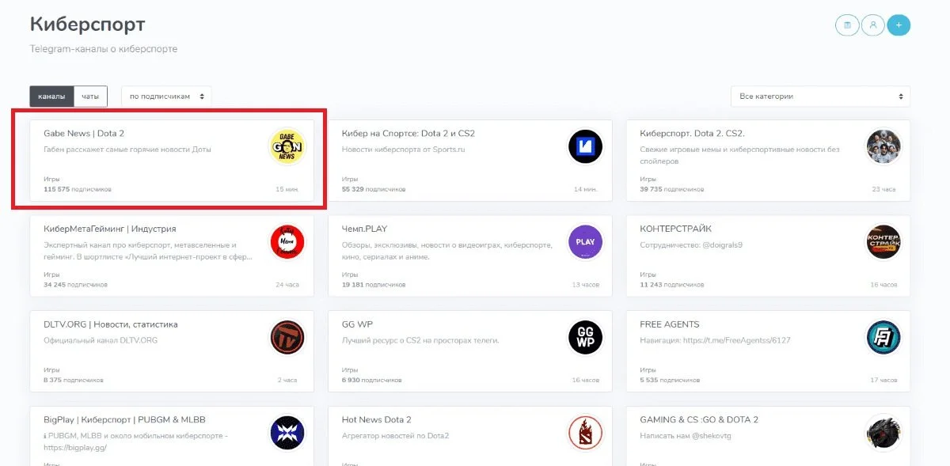
Task: Click the 8 375 подписчиков count
Action: click(73, 381)
